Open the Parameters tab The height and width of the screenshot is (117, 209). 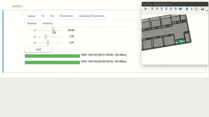(x=66, y=16)
